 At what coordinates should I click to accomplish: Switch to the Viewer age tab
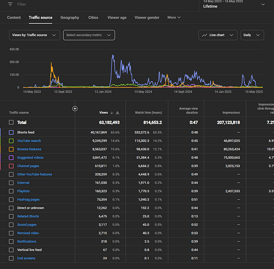pos(117,17)
